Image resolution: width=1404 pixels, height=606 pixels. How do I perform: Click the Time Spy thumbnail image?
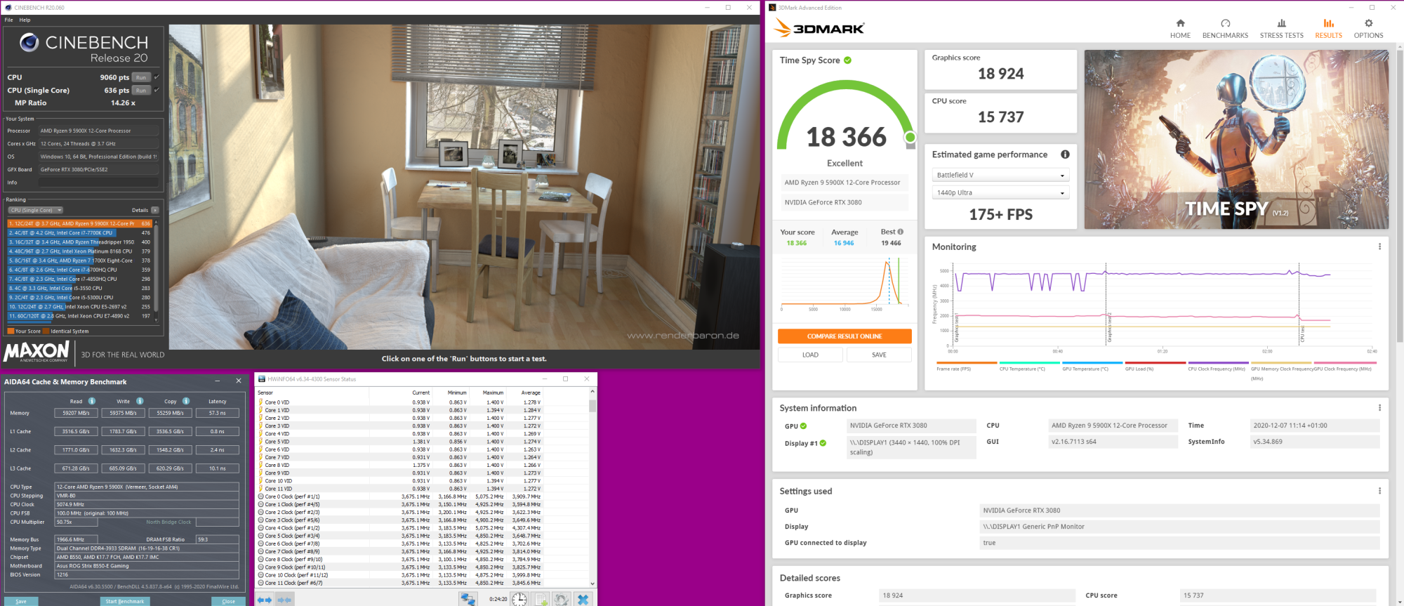tap(1236, 139)
